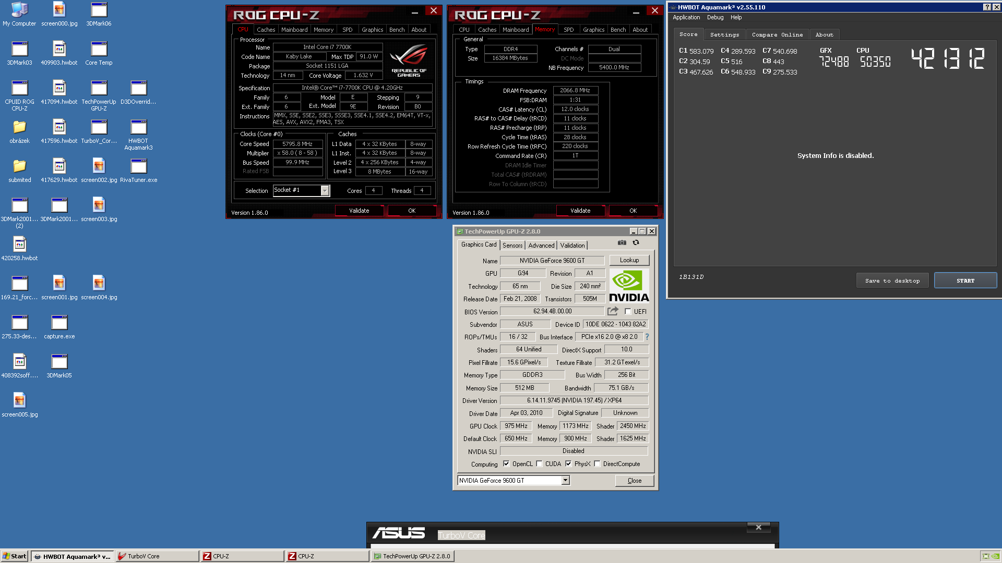Select the screen000.jpg file icon
Image resolution: width=1002 pixels, height=563 pixels.
click(59, 14)
